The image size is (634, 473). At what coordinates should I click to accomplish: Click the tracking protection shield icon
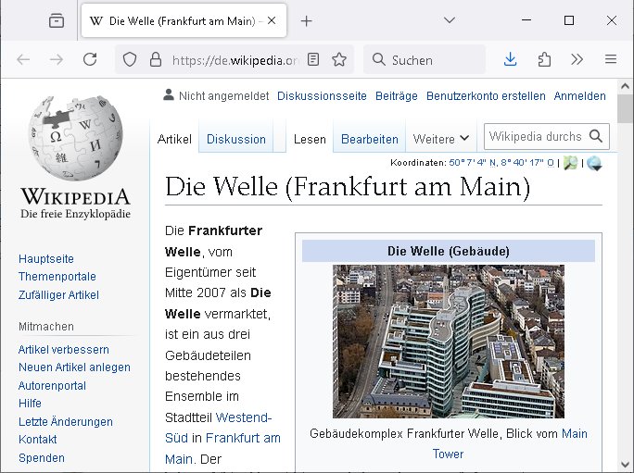click(x=130, y=59)
